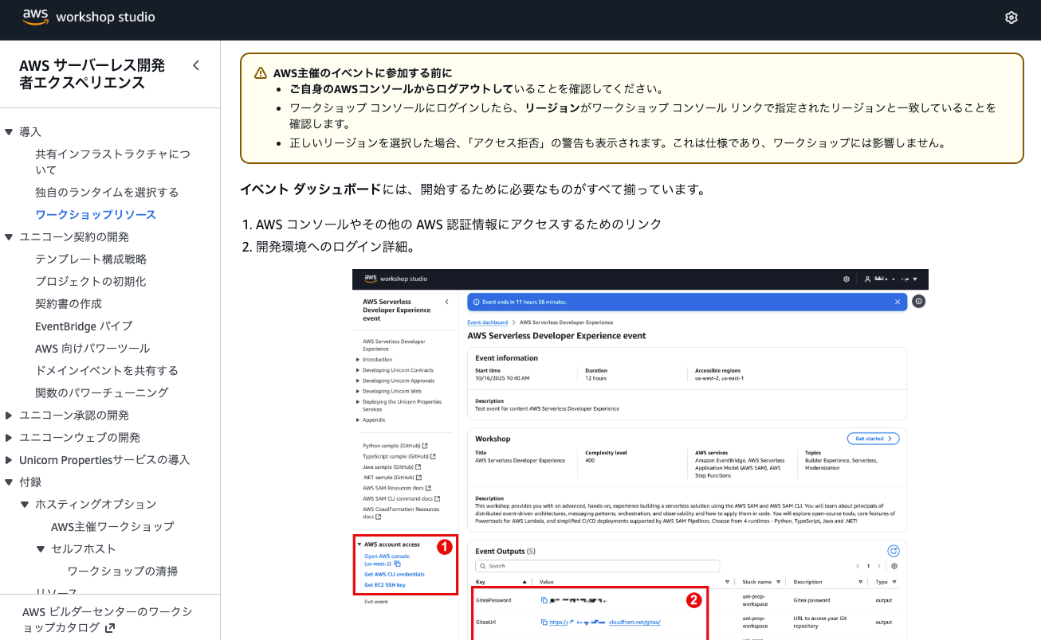The image size is (1041, 640).
Task: Expand the Unicorn Propertiesサービスの導入 triangle
Action: tap(9, 460)
